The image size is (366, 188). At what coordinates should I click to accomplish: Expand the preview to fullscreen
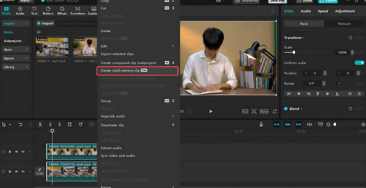(x=275, y=111)
